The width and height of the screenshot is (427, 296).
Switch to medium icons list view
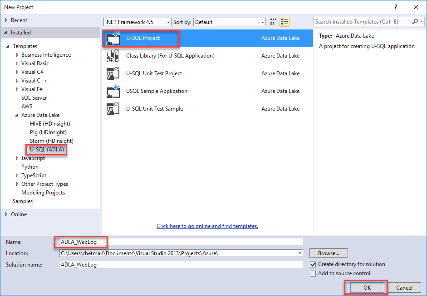(x=285, y=22)
